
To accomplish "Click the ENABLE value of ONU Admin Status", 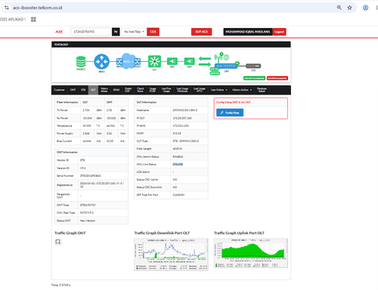I will point(178,156).
